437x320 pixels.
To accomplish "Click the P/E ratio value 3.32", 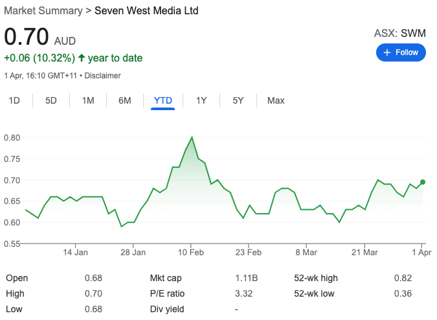I will (x=244, y=293).
